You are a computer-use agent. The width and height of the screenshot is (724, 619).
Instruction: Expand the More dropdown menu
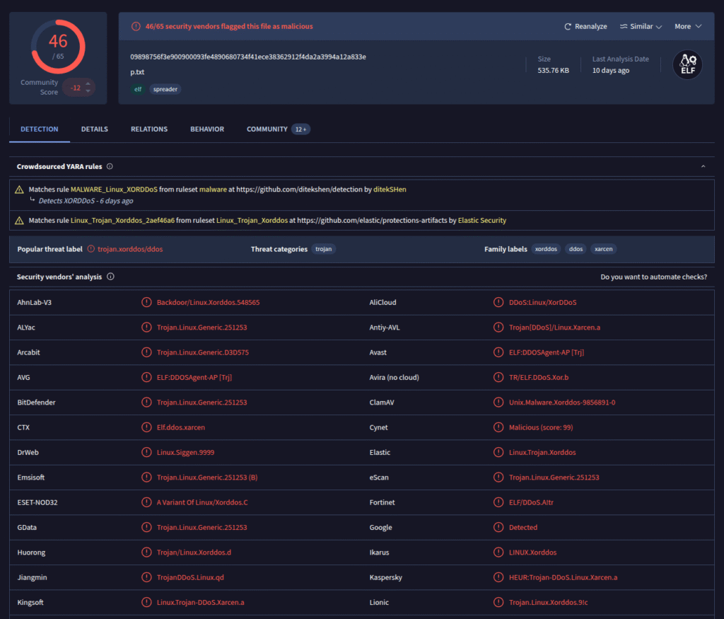687,27
